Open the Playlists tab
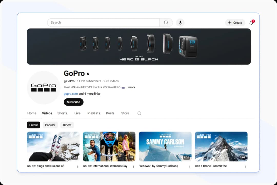 click(x=94, y=113)
